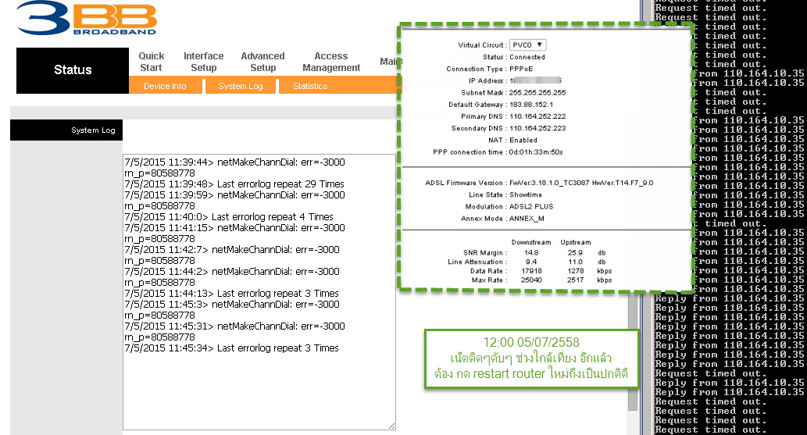Select the ADSL firmware version string

(x=581, y=183)
